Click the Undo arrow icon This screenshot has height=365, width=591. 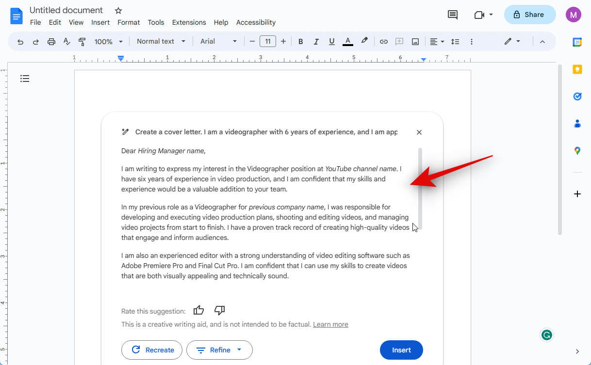(x=20, y=42)
